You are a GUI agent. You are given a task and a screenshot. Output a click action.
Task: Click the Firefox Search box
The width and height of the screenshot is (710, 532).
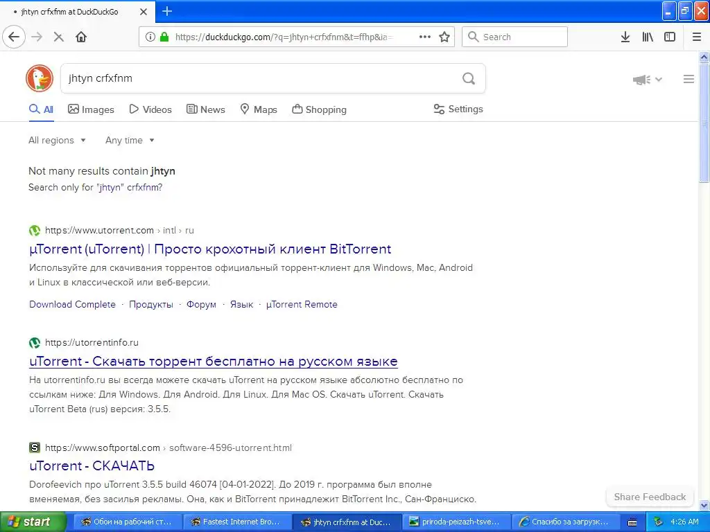(515, 37)
